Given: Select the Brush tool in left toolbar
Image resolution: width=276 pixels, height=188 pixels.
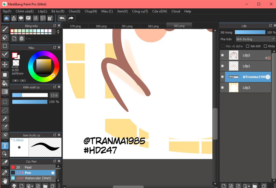Looking at the screenshot, I should 5,29.
